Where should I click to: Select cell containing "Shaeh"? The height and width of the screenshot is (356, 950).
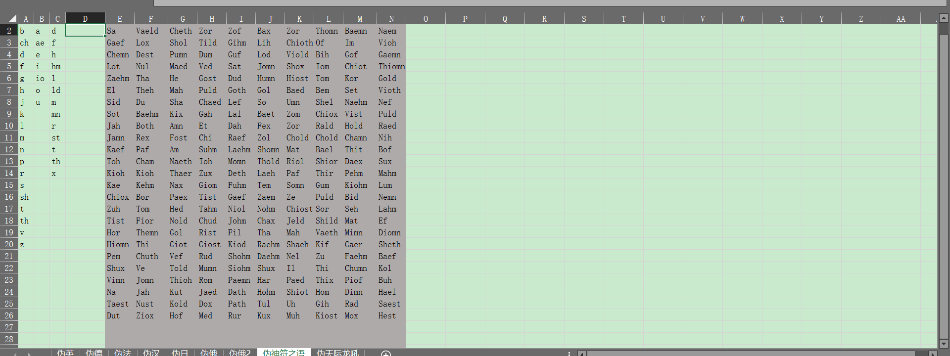pos(299,244)
